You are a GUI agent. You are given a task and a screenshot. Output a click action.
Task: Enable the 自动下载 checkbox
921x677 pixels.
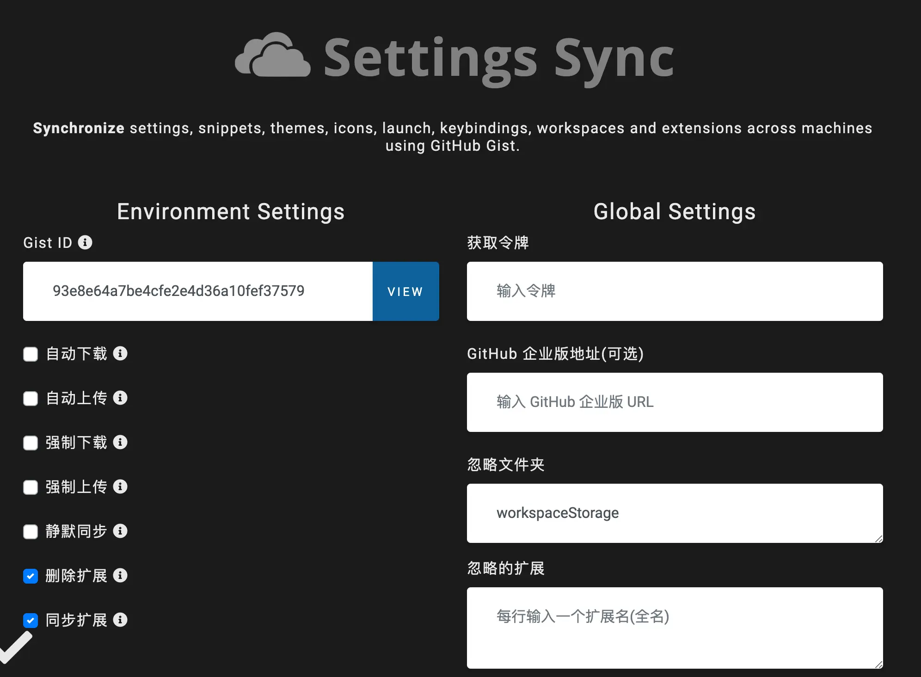click(x=31, y=354)
